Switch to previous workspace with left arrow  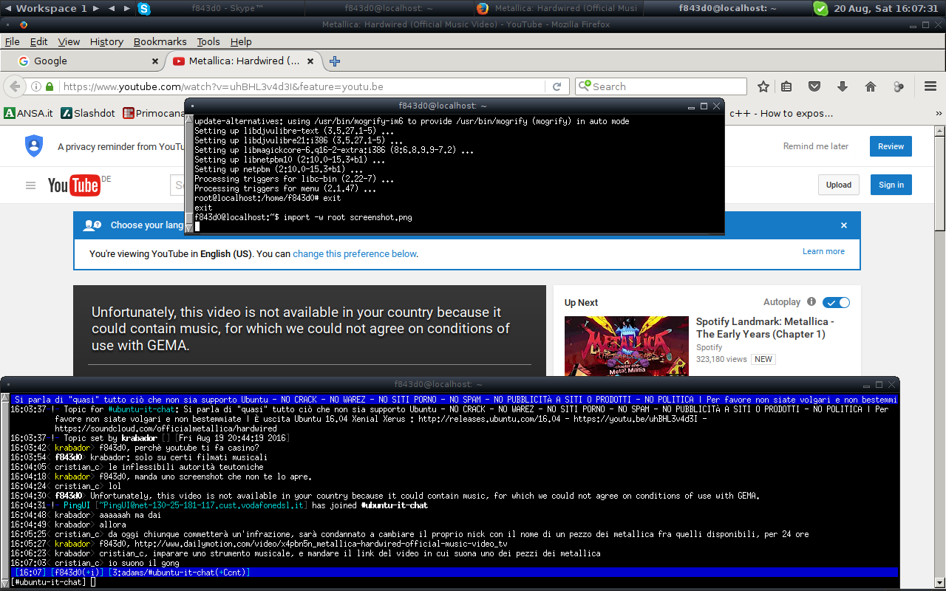click(9, 8)
